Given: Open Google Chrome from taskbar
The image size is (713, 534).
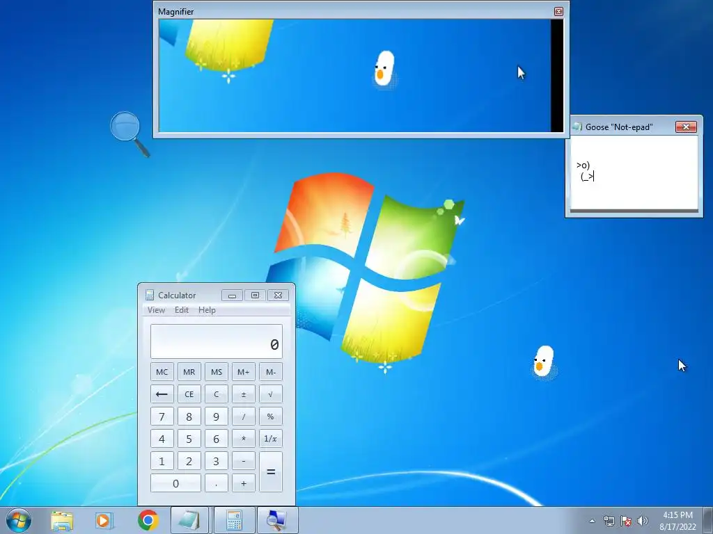Looking at the screenshot, I should (148, 520).
